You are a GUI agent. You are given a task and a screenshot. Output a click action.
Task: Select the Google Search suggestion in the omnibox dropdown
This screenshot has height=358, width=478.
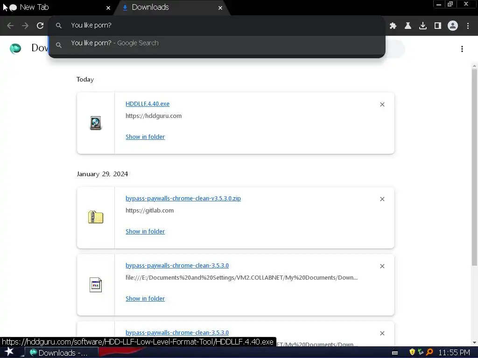(x=217, y=43)
